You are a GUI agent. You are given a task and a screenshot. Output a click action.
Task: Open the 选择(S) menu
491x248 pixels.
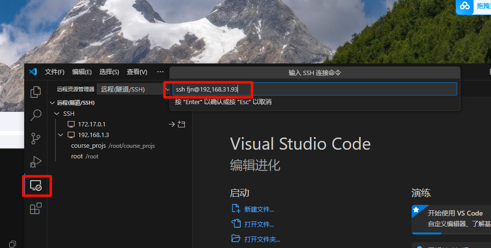pos(109,72)
